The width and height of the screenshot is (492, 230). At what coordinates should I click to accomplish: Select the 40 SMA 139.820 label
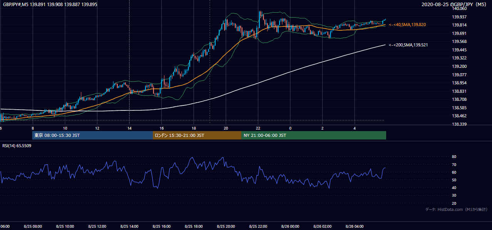[407, 25]
